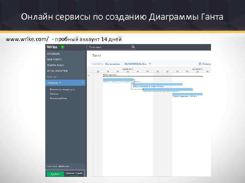Click the Apr 09 2017 week header
The height and width of the screenshot is (183, 245).
point(197,69)
